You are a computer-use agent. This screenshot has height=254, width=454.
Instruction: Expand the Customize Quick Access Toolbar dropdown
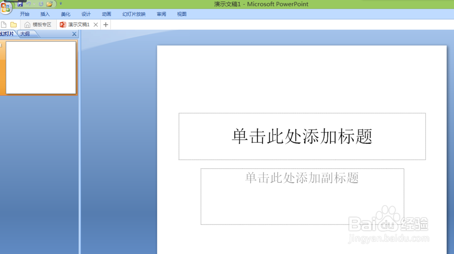[61, 4]
